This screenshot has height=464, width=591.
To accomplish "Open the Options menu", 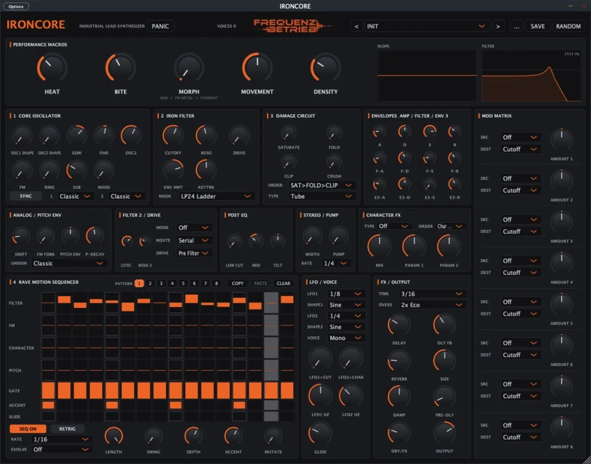I will [x=16, y=6].
